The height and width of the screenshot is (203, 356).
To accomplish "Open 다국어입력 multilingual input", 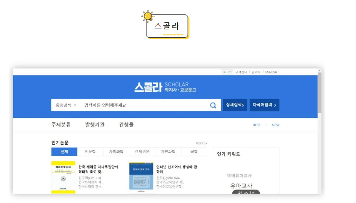I will pos(265,105).
